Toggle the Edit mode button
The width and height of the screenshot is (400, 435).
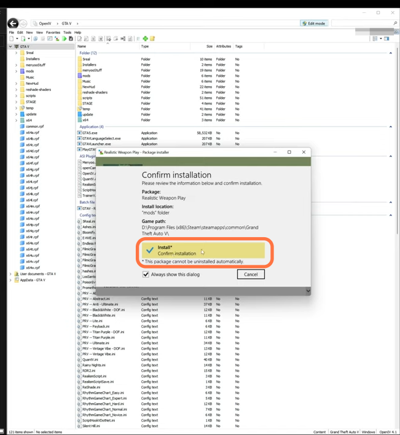[x=314, y=23]
